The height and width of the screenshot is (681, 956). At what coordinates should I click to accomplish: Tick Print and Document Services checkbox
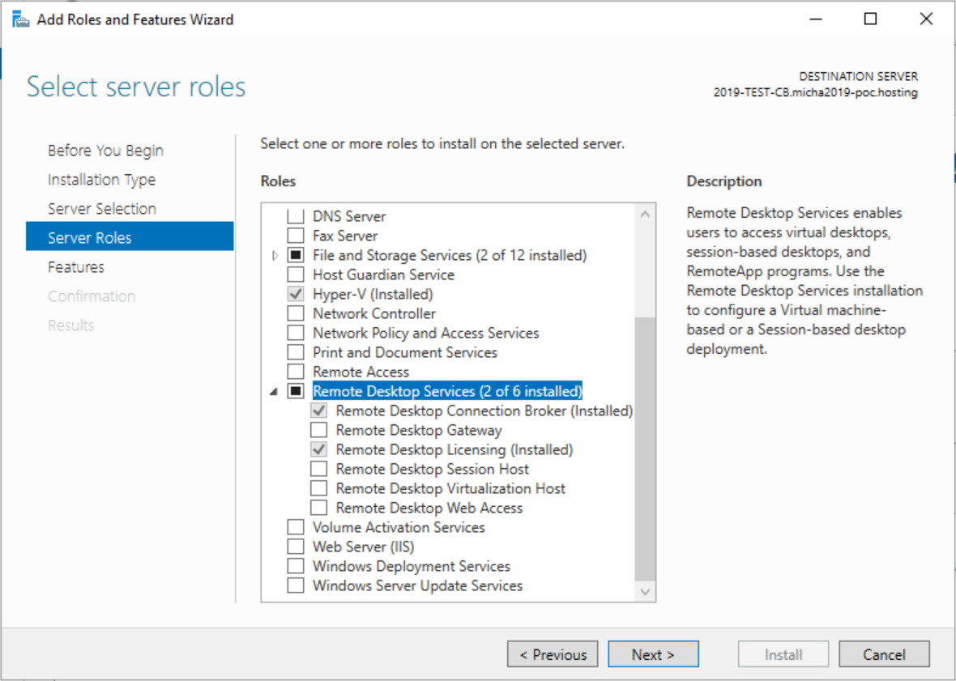point(296,353)
